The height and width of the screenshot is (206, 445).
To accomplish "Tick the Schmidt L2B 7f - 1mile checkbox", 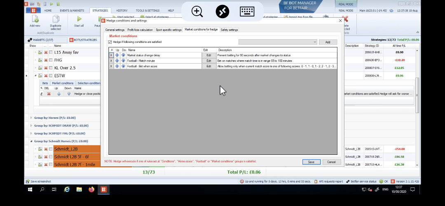I will (51, 164).
